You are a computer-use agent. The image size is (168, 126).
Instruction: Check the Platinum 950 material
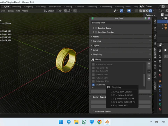pyautogui.click(x=93, y=75)
